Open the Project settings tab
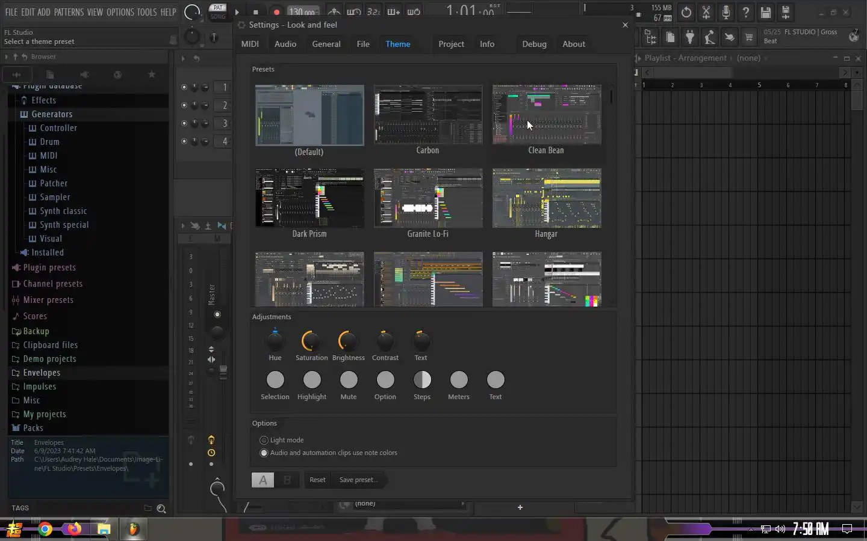 point(452,44)
